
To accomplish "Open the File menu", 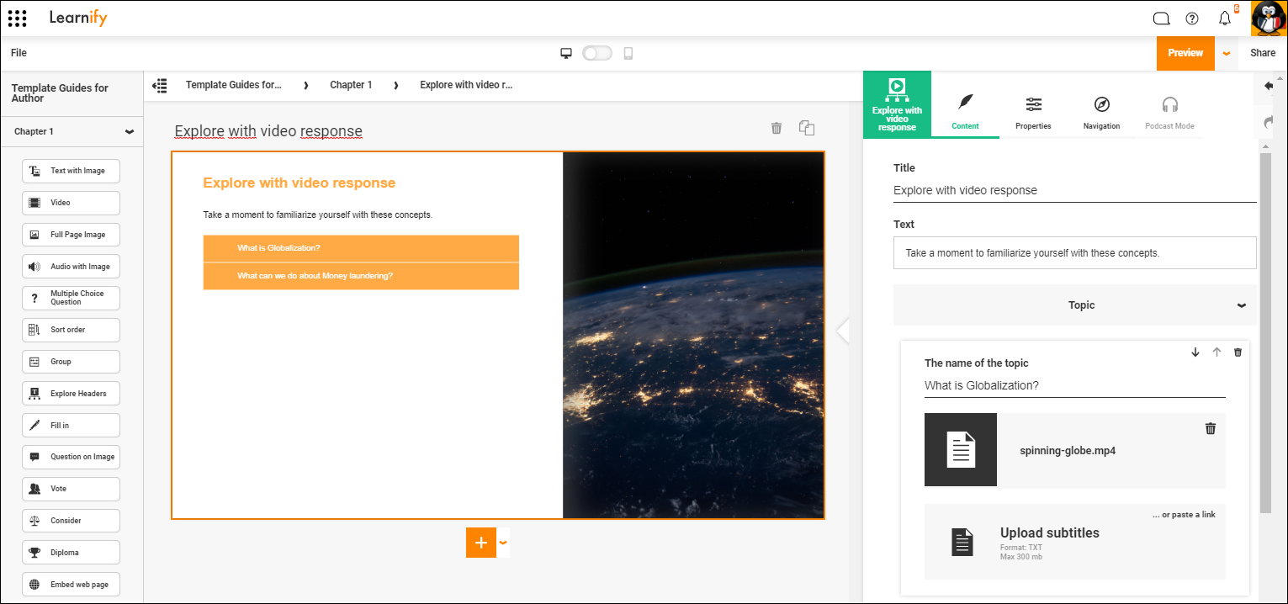I will tap(18, 52).
